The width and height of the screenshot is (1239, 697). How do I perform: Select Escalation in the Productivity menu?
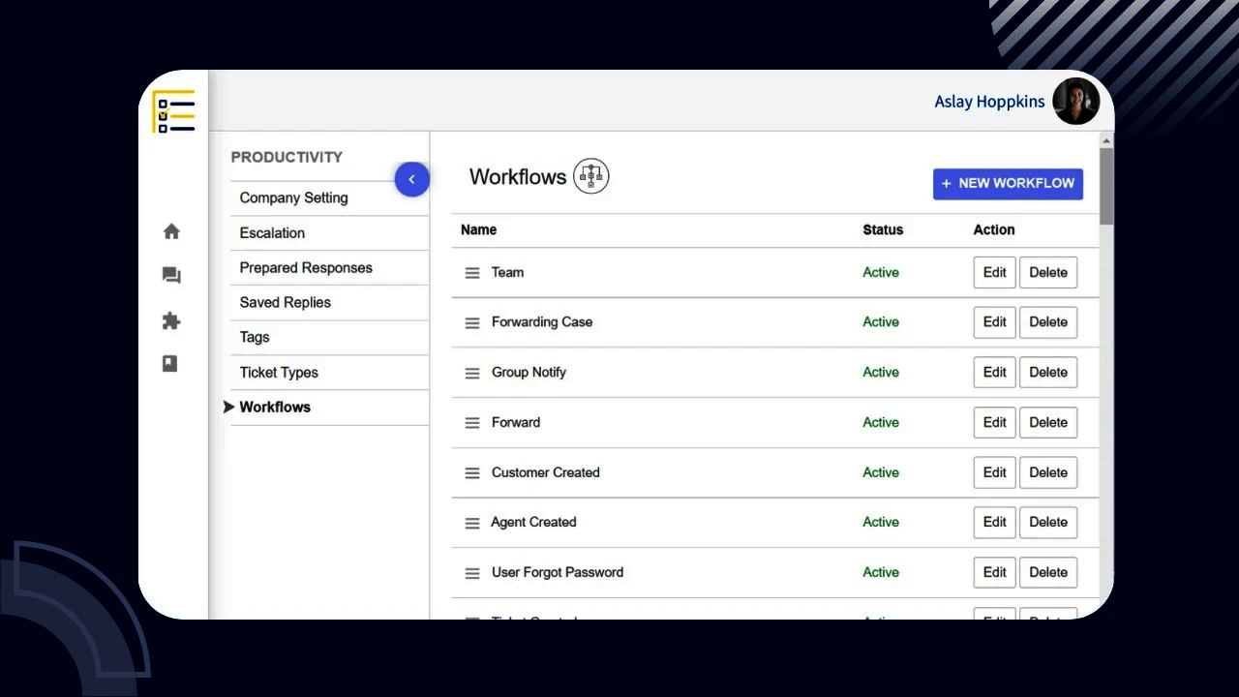329,232
